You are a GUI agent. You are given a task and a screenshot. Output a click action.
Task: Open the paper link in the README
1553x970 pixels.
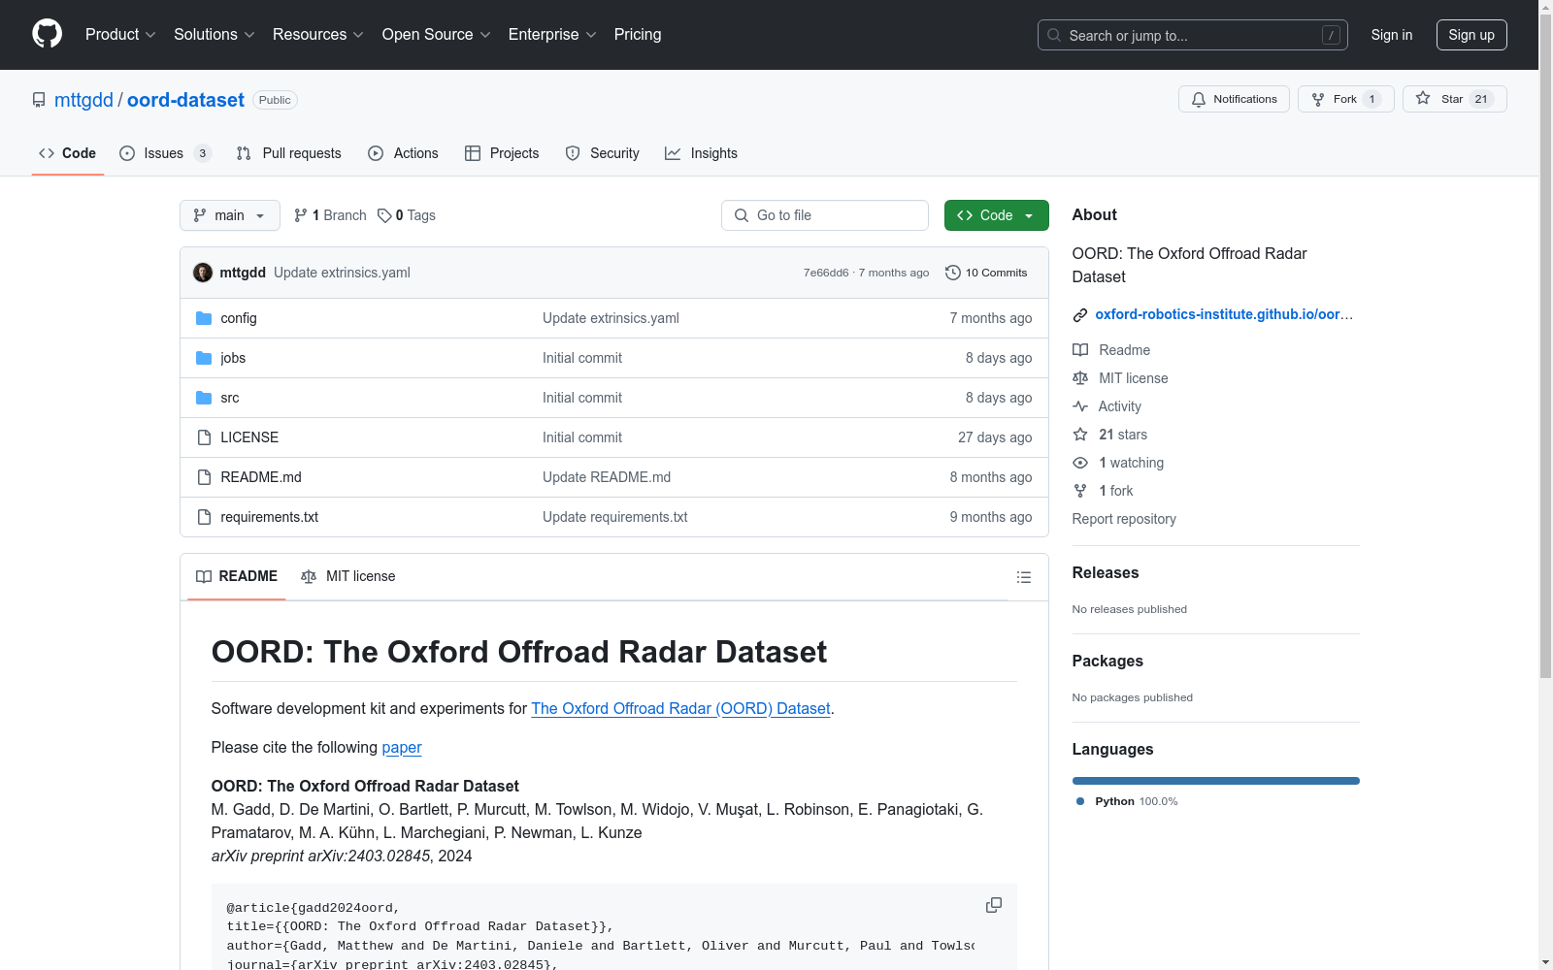(x=402, y=747)
